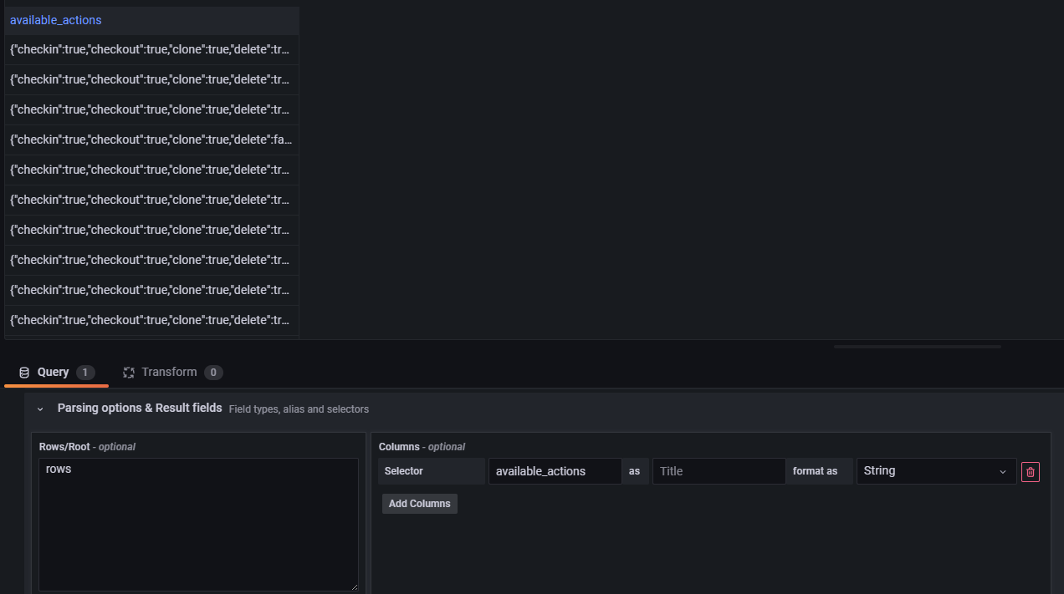Viewport: 1064px width, 594px height.
Task: Click the Add Columns button
Action: 419,503
